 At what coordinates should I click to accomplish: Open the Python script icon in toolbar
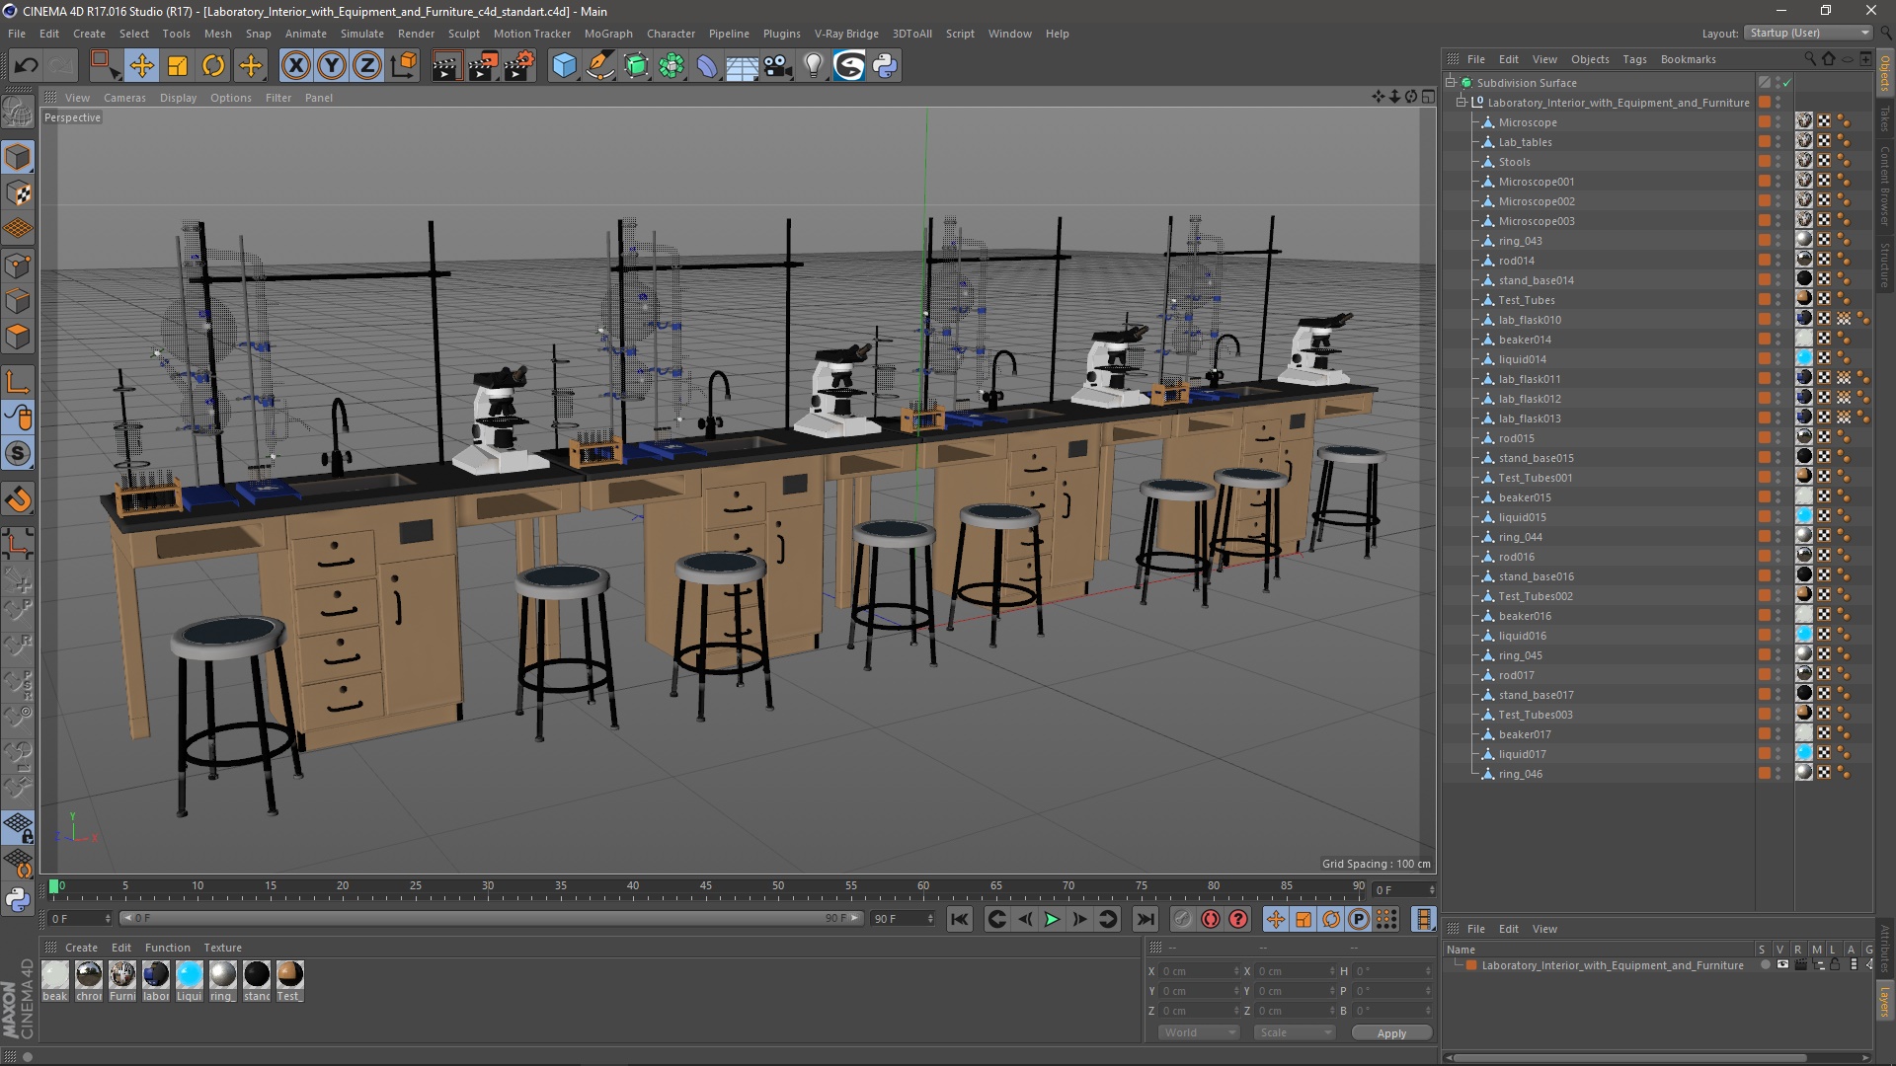pos(885,66)
